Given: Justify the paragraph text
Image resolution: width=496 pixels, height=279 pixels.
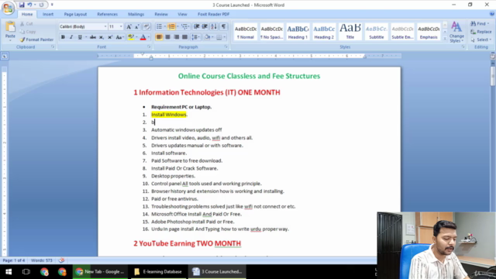Looking at the screenshot, I should coord(184,37).
